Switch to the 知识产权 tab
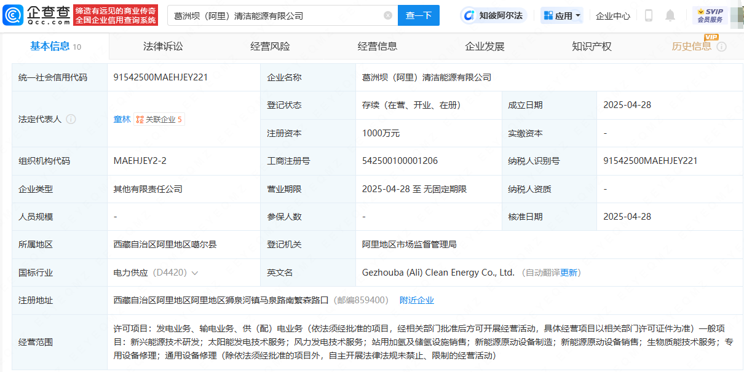 tap(592, 46)
